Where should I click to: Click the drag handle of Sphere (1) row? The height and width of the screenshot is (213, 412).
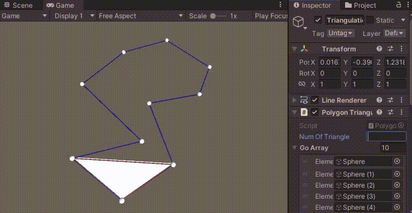click(304, 174)
